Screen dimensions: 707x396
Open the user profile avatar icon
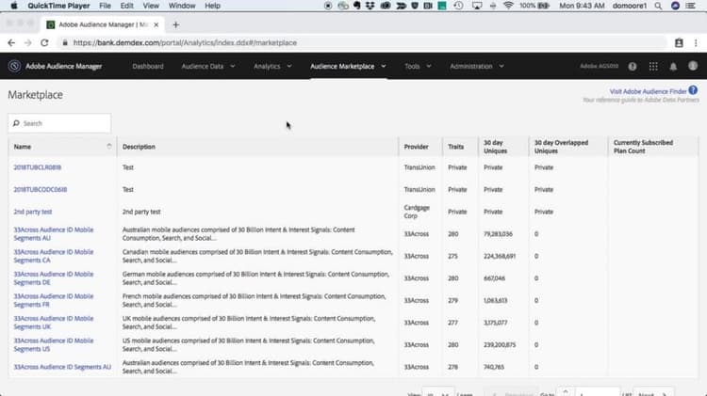coord(693,66)
